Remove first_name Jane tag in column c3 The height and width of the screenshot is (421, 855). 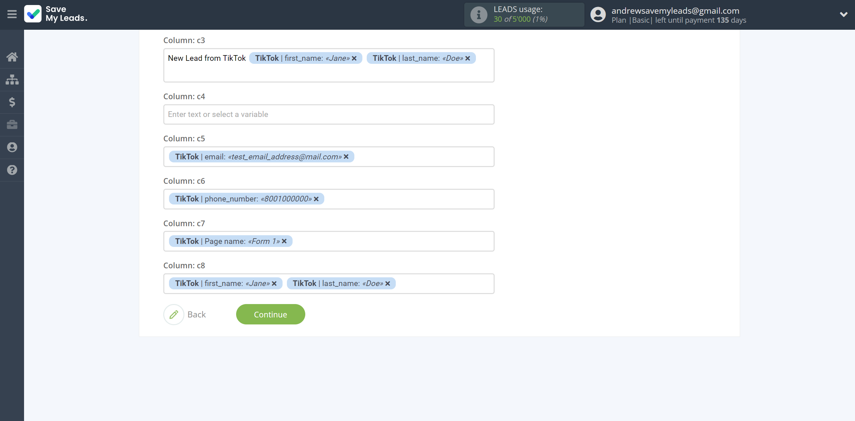tap(354, 58)
